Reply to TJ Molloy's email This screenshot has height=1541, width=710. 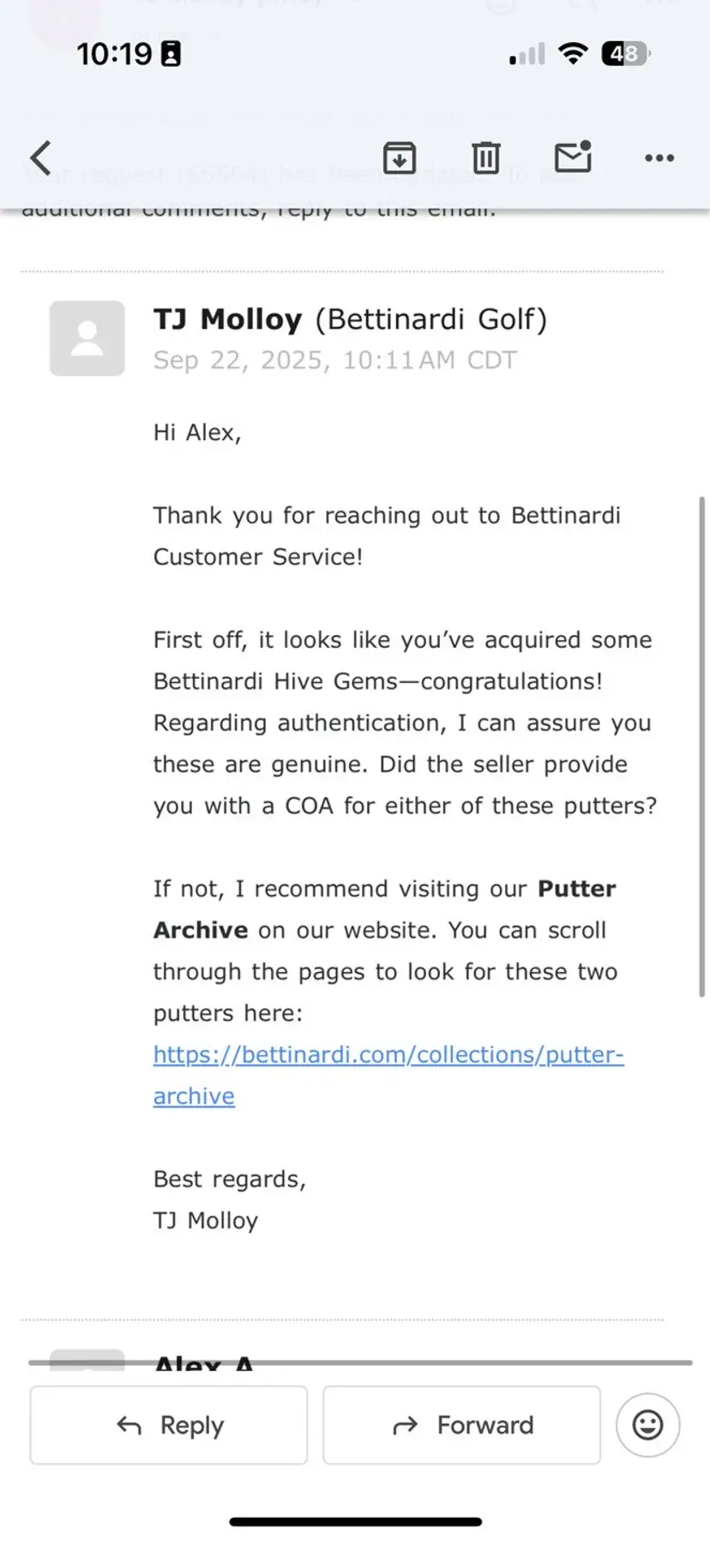[x=169, y=1425]
